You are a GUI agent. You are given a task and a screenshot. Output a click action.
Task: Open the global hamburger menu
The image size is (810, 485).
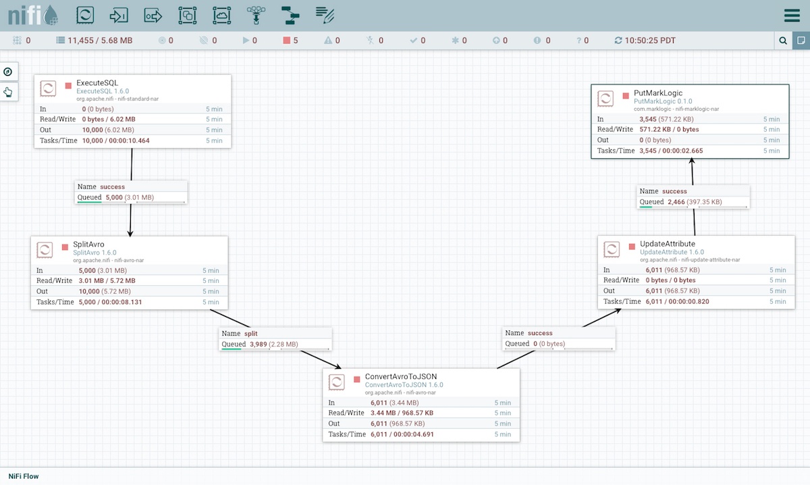pyautogui.click(x=792, y=16)
